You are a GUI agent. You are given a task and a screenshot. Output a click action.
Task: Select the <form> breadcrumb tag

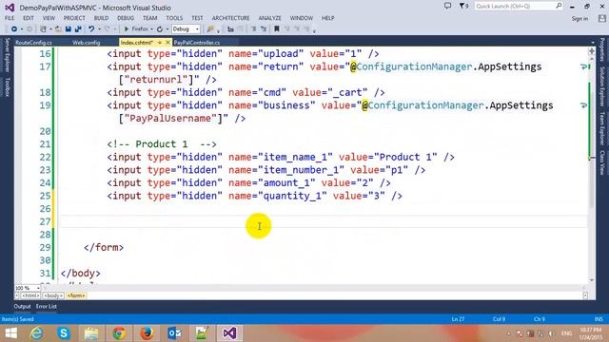coord(76,295)
